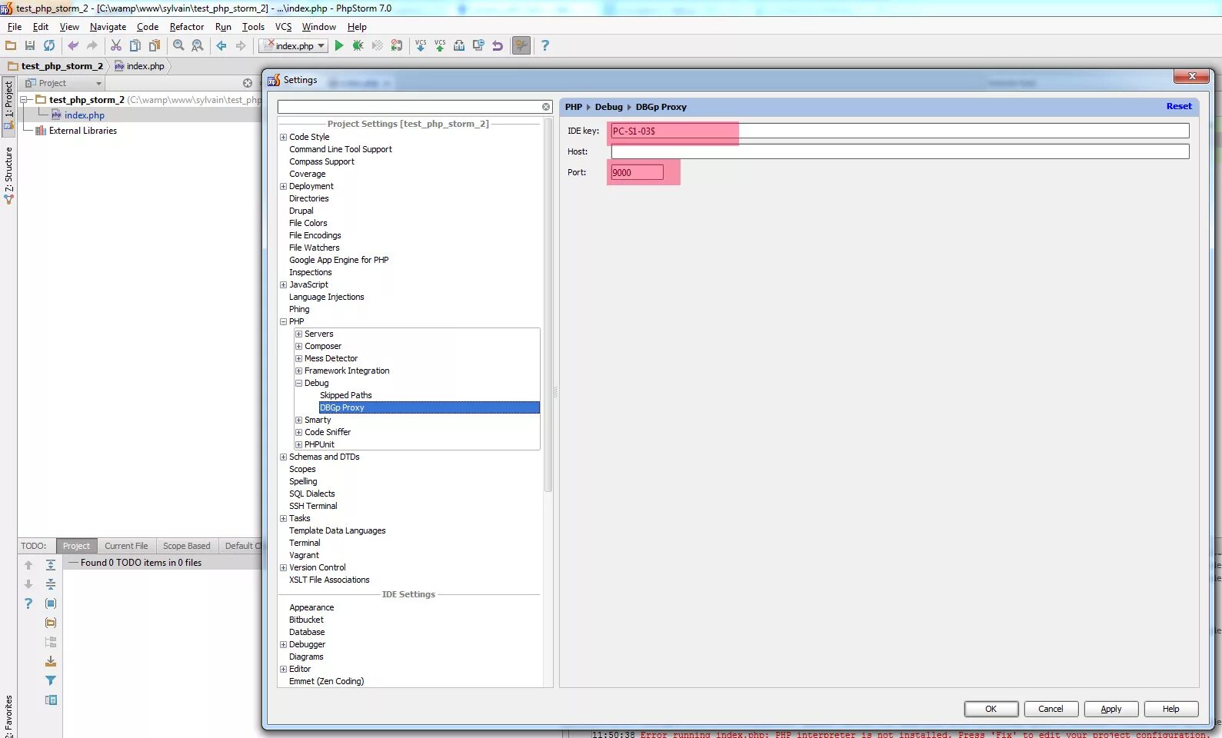Select index.php in the project tree

click(84, 115)
